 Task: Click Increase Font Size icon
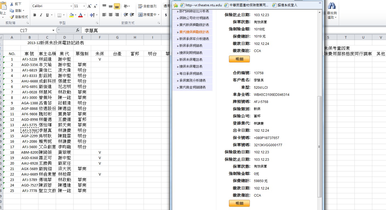(89, 6)
